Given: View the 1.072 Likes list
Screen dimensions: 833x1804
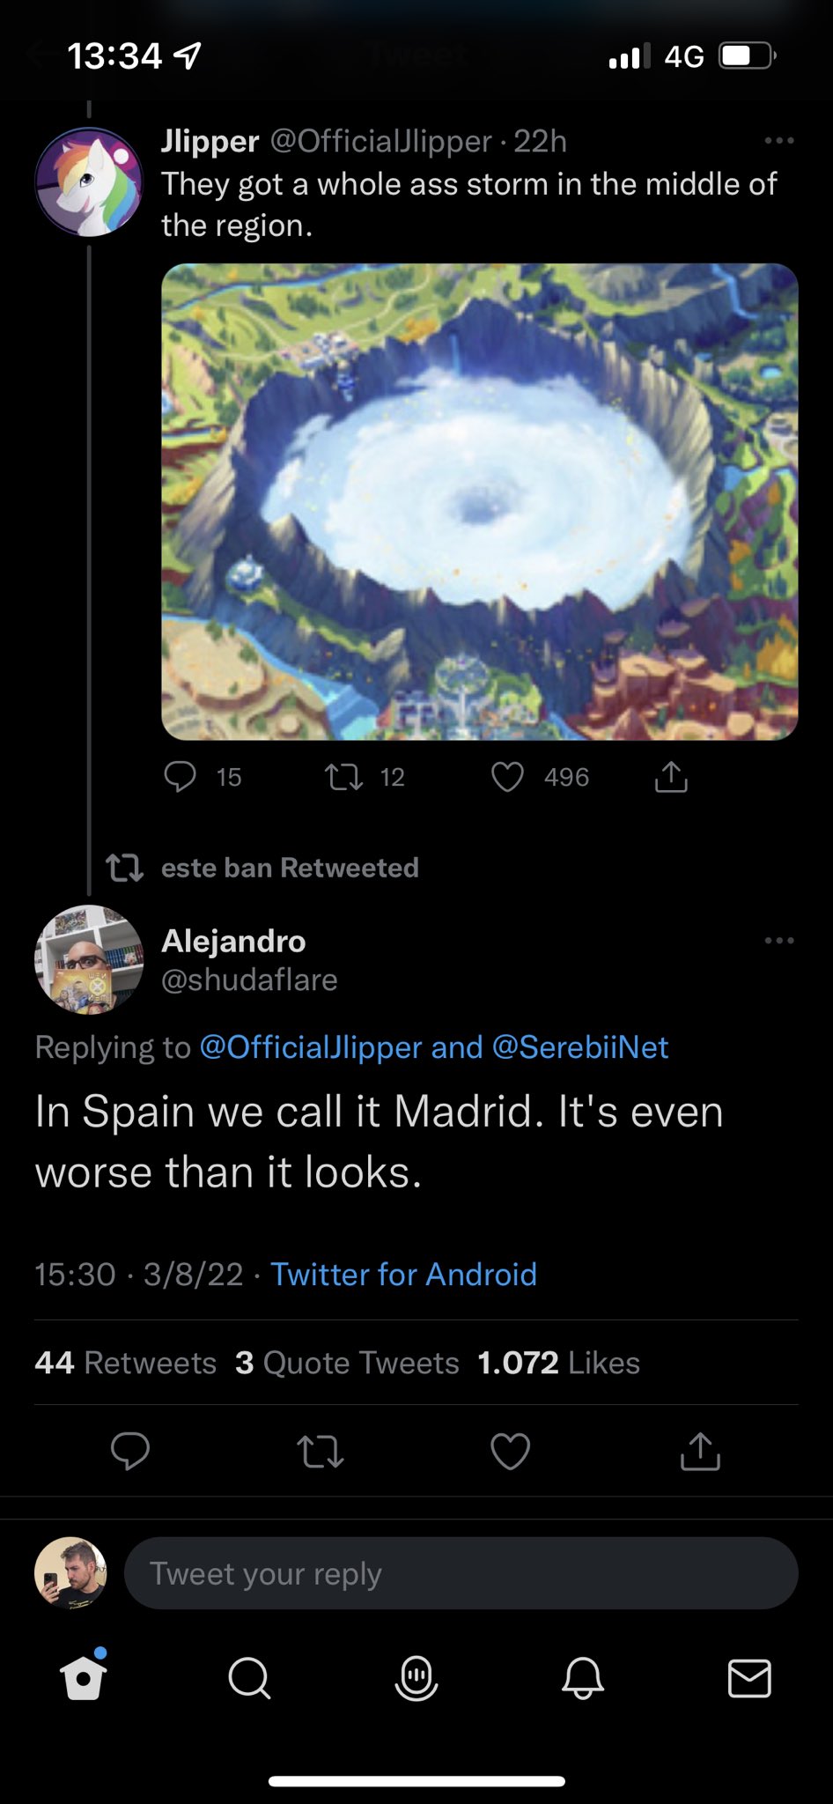Looking at the screenshot, I should coord(558,1363).
